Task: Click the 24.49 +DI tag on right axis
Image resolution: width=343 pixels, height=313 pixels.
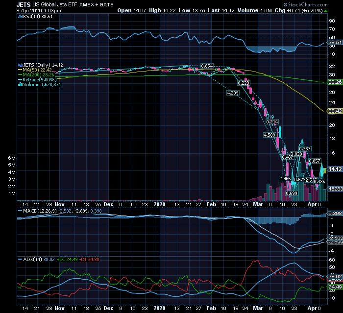Action: pos(335,287)
